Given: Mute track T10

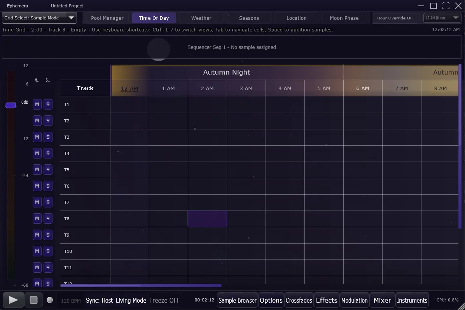Looking at the screenshot, I should click(37, 251).
